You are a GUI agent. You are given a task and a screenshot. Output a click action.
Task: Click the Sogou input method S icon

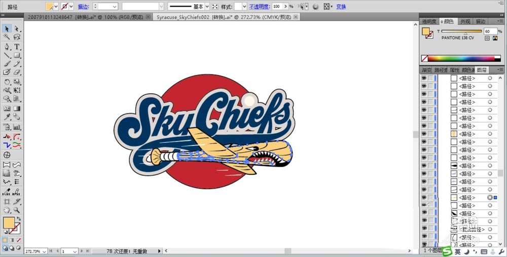tap(447, 251)
